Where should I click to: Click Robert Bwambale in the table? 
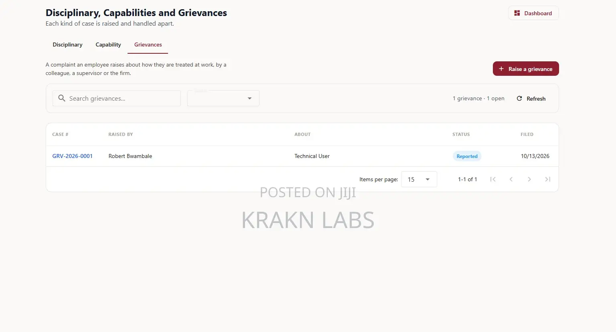130,156
